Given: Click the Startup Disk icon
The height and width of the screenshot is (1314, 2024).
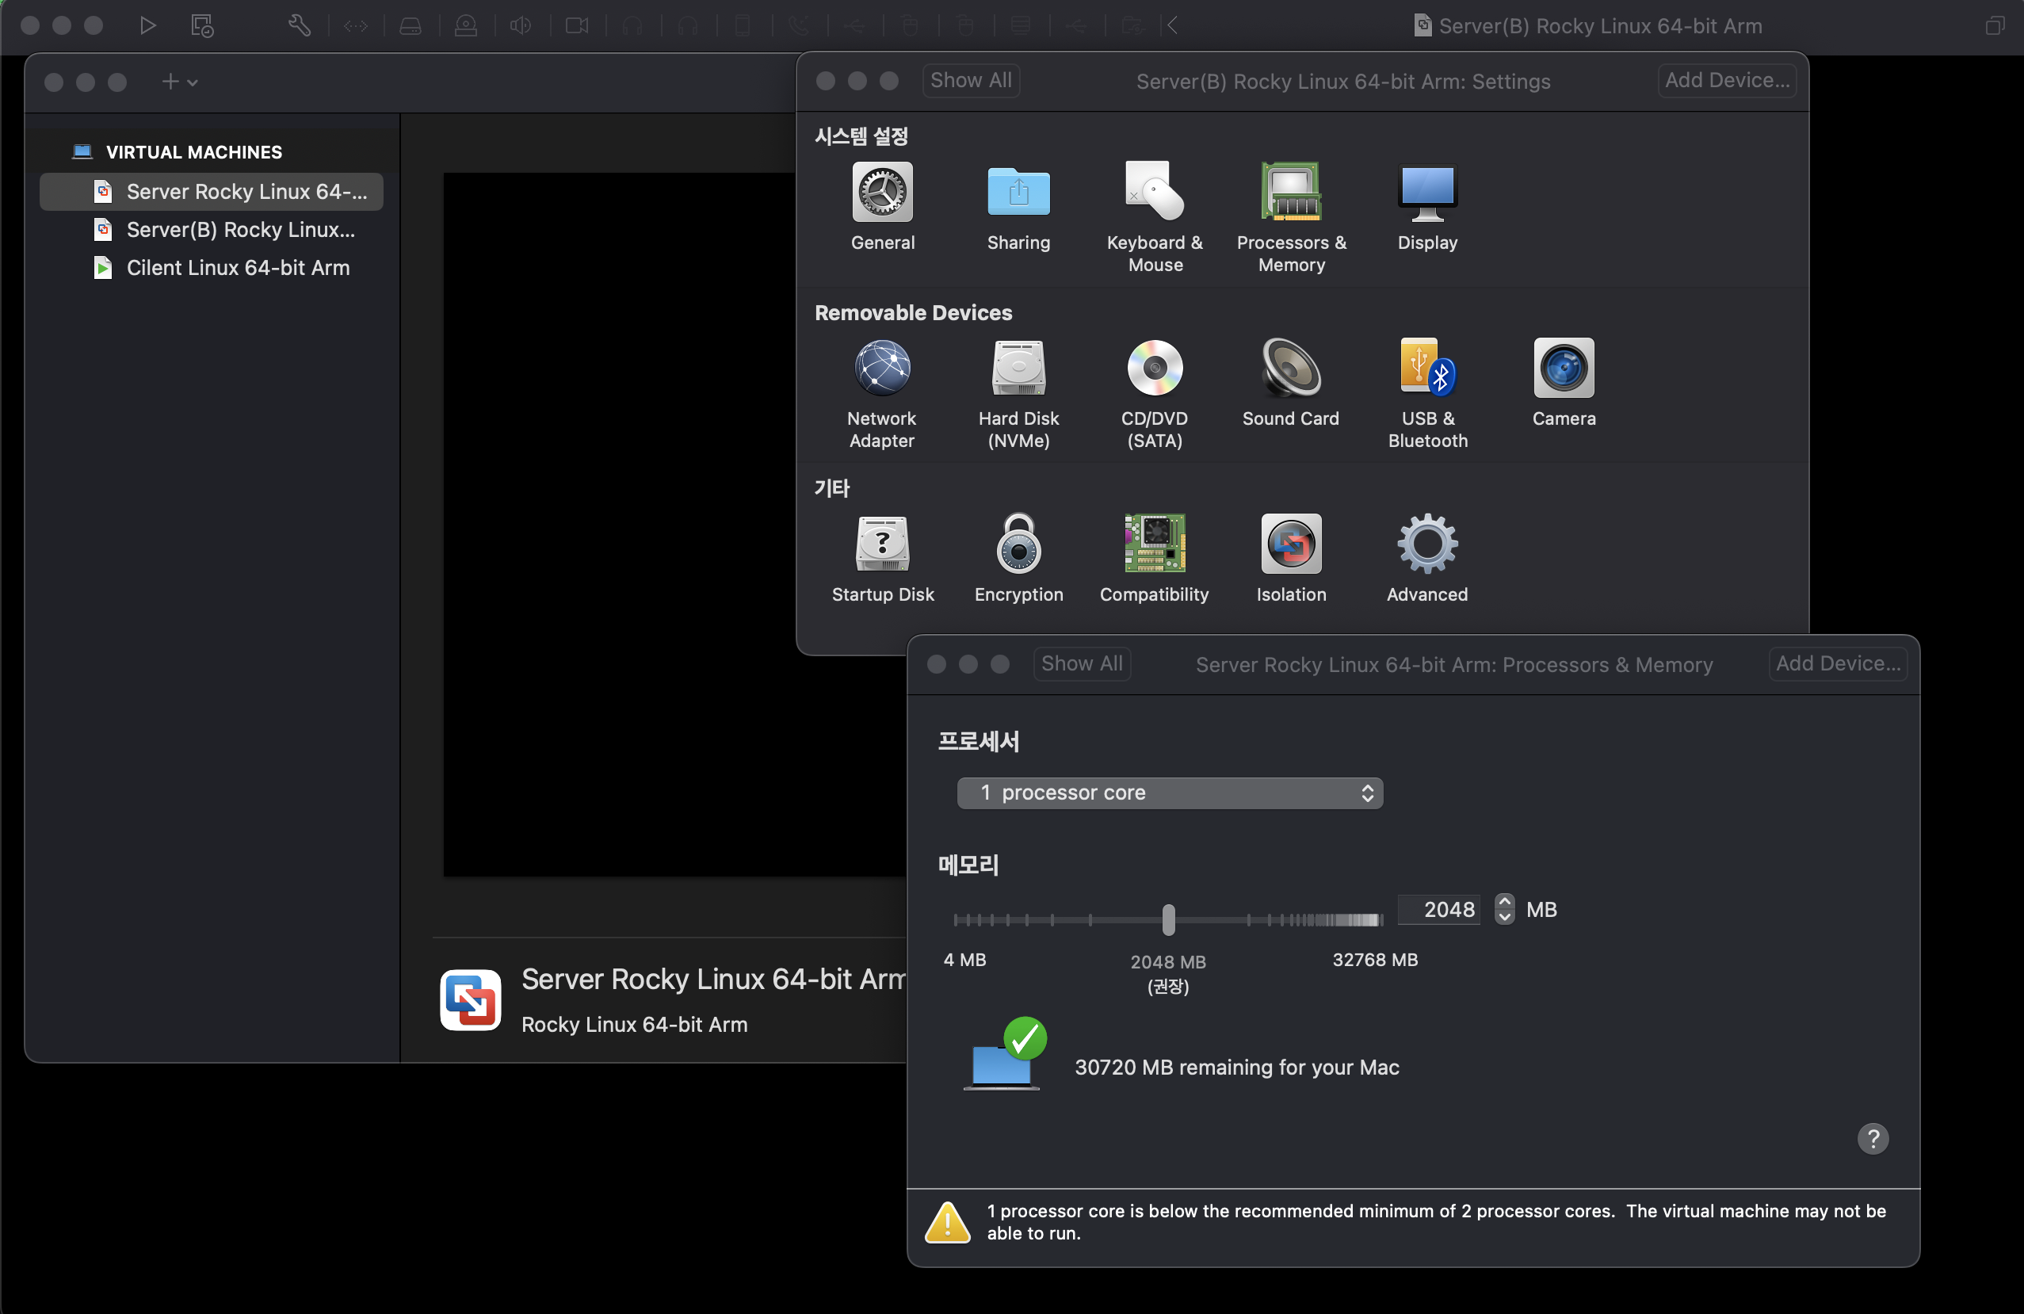Looking at the screenshot, I should point(882,544).
